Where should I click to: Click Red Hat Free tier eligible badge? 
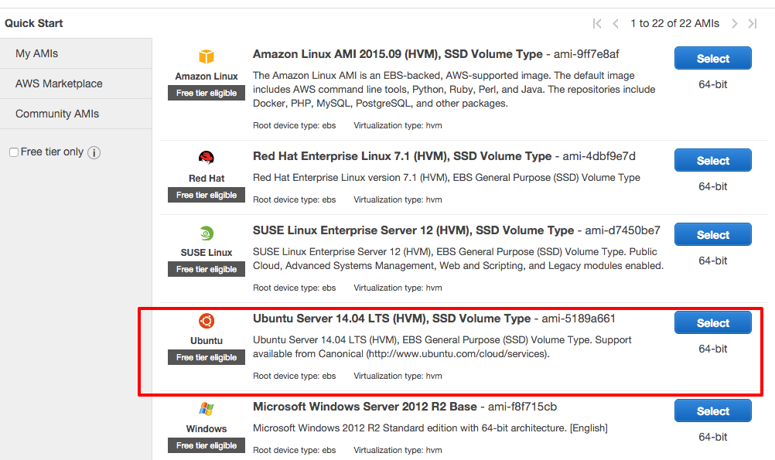206,195
